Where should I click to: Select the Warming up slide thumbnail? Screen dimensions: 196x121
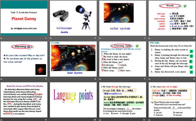point(24,59)
